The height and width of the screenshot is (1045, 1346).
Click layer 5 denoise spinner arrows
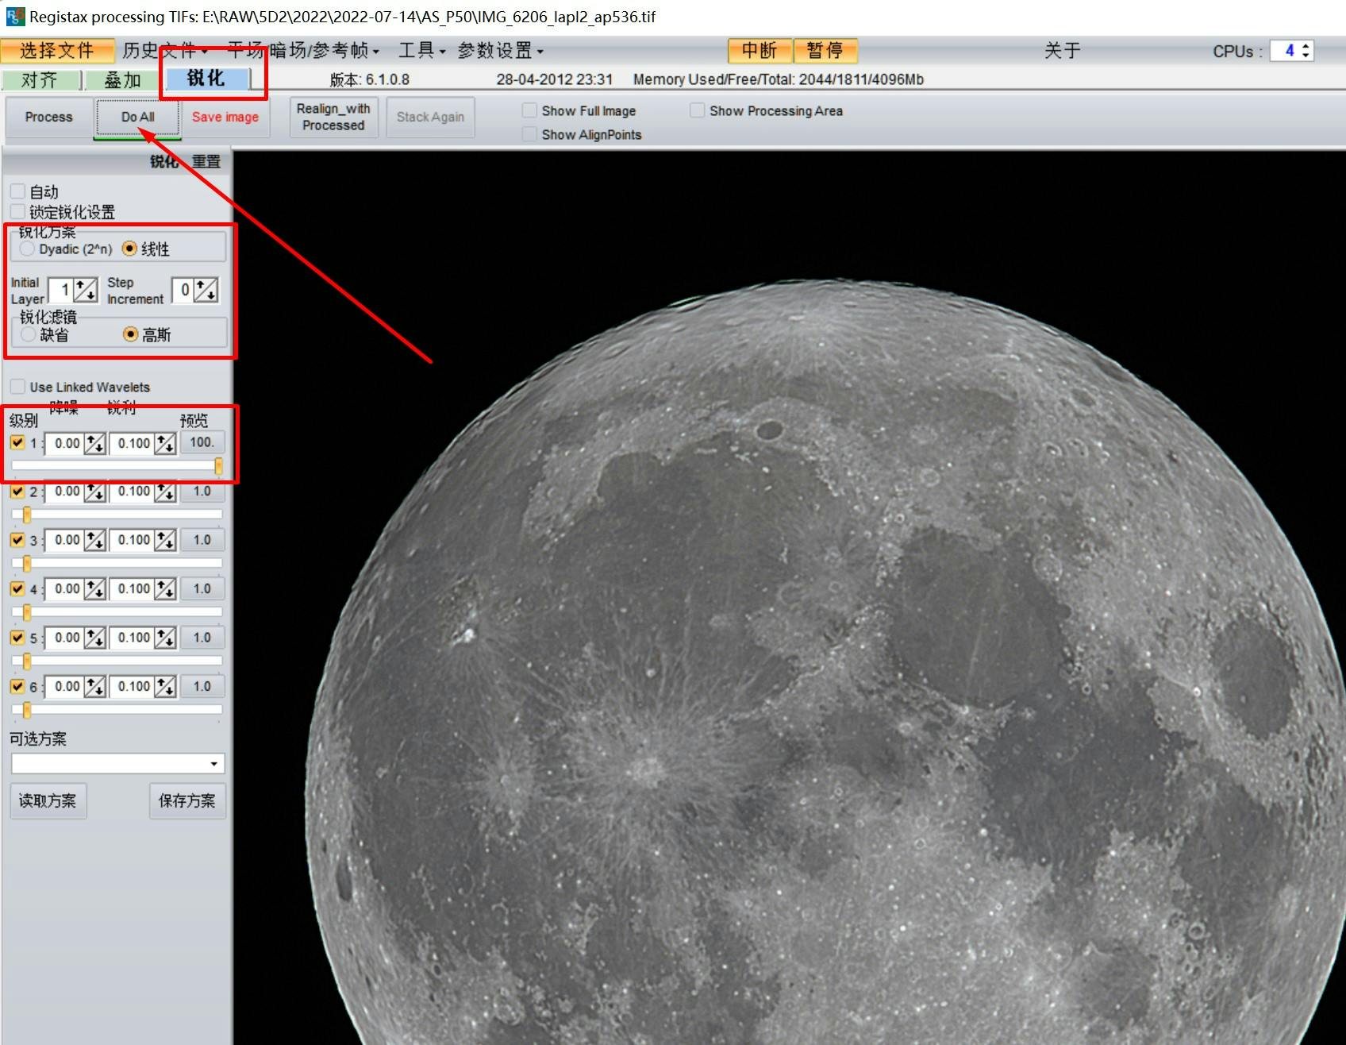95,638
